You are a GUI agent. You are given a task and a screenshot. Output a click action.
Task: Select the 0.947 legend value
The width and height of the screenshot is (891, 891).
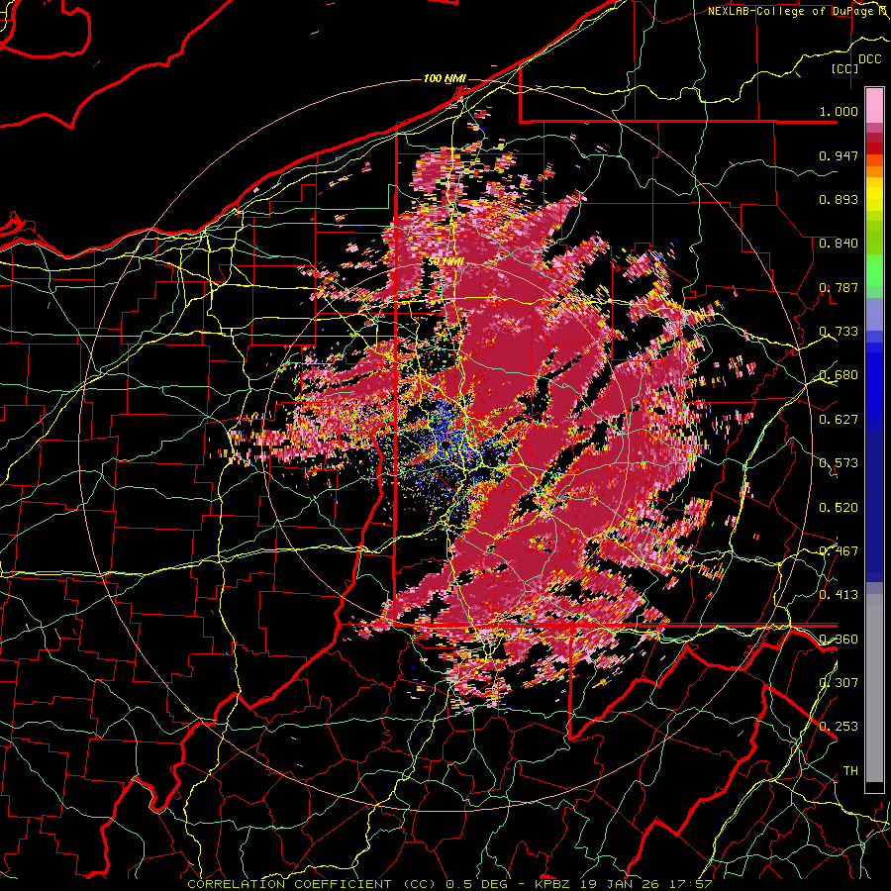839,155
